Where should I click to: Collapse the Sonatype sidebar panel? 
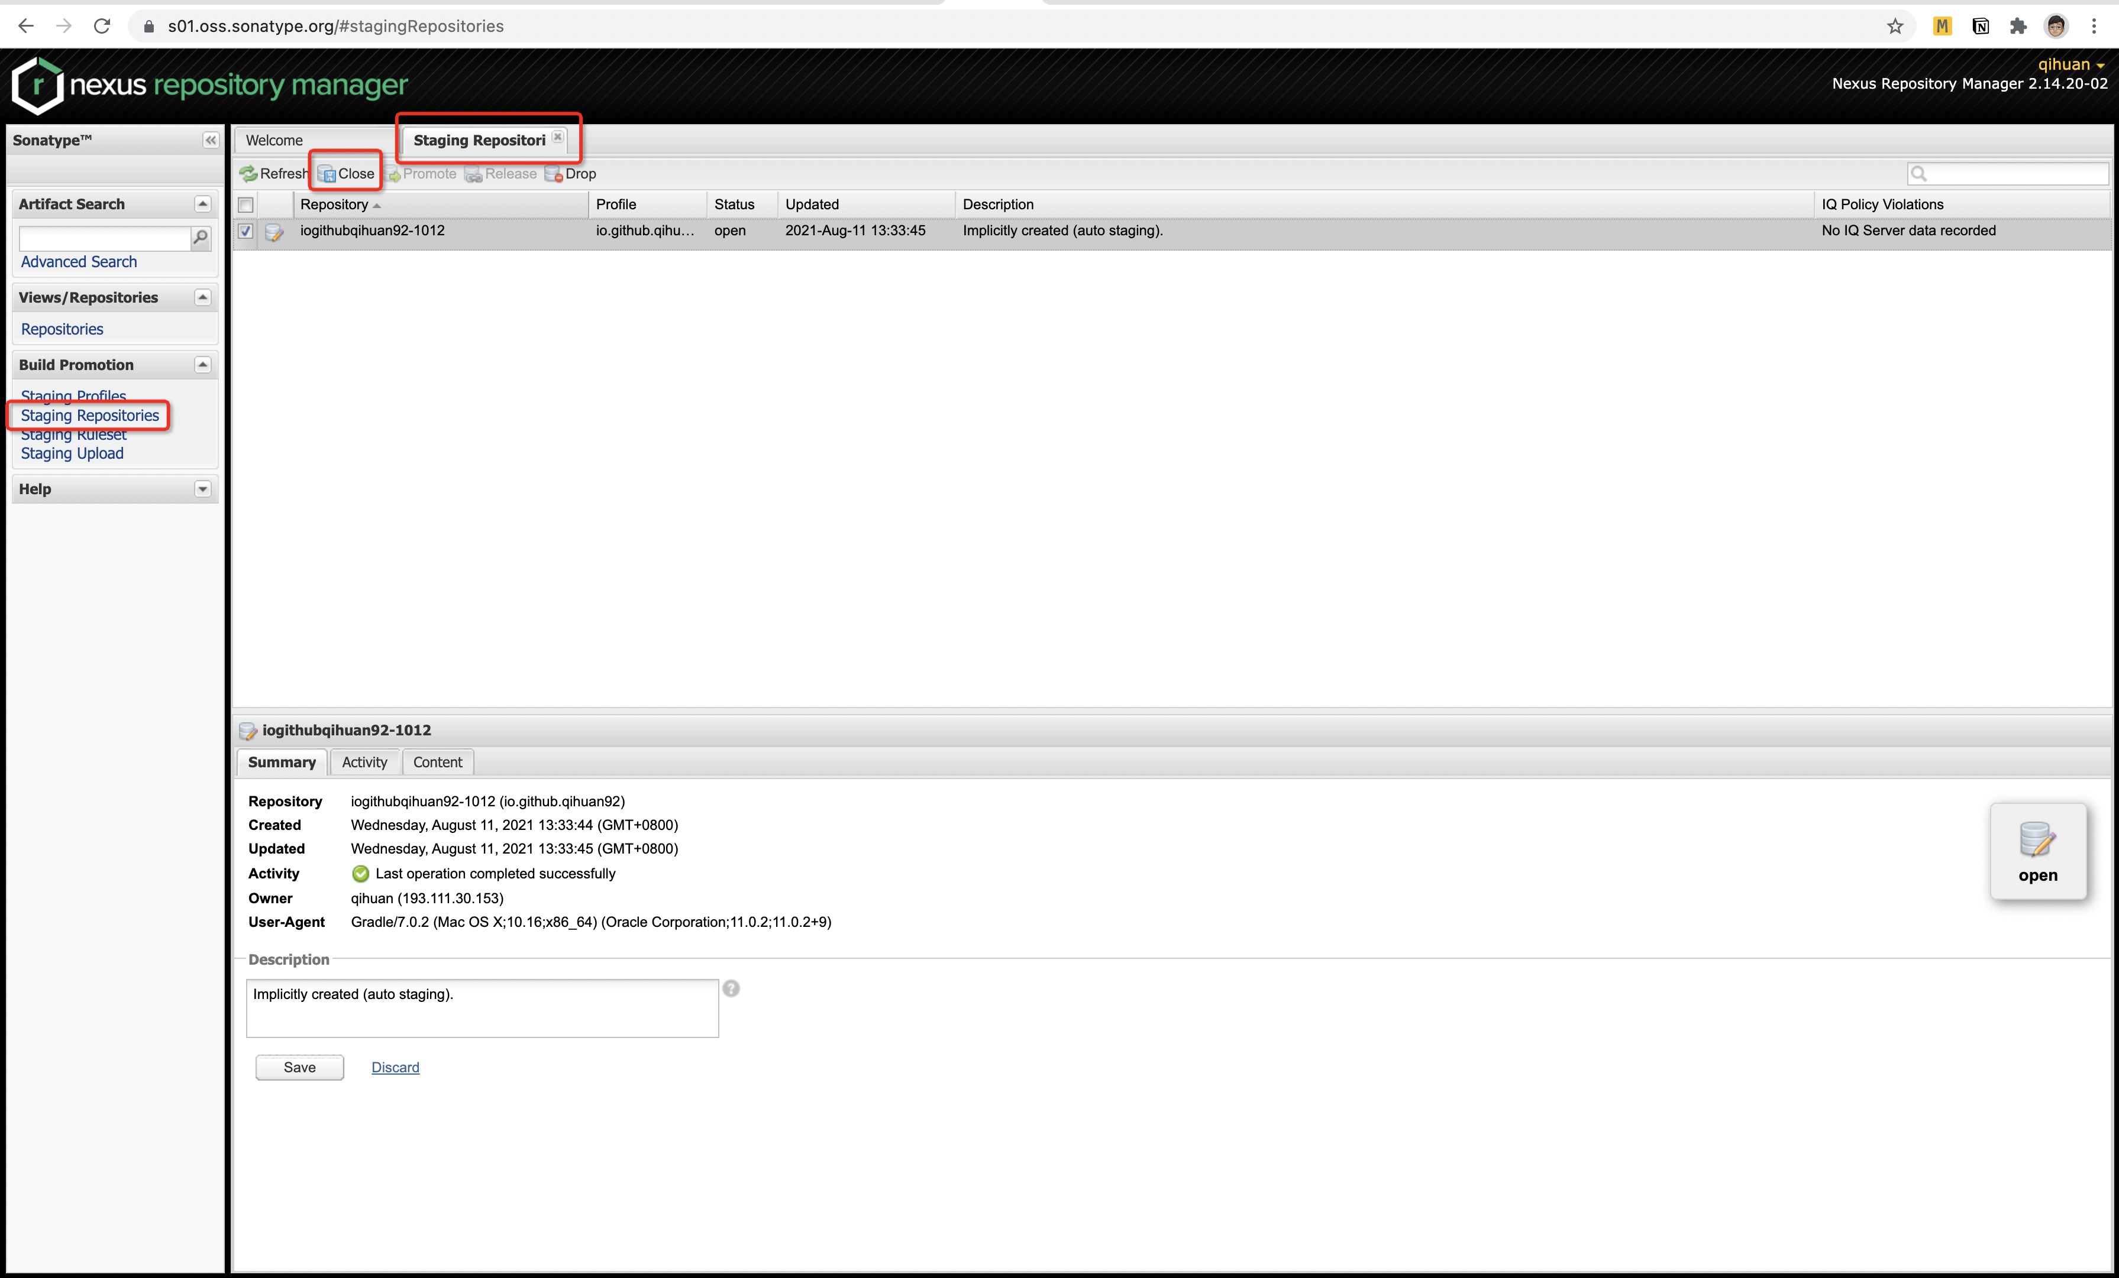click(211, 140)
